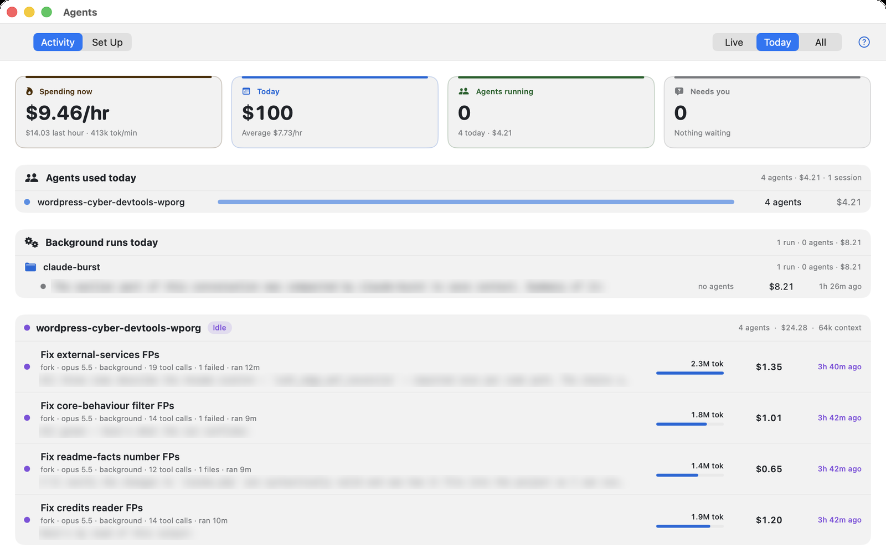Click the $1.35 cost value
Image resolution: width=886 pixels, height=548 pixels.
769,366
